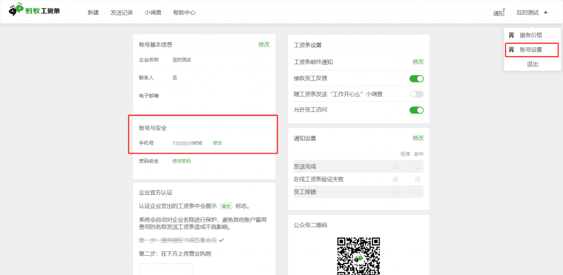Click the green 官方 badge
Screen dimensions: 563x275
[x=225, y=206]
